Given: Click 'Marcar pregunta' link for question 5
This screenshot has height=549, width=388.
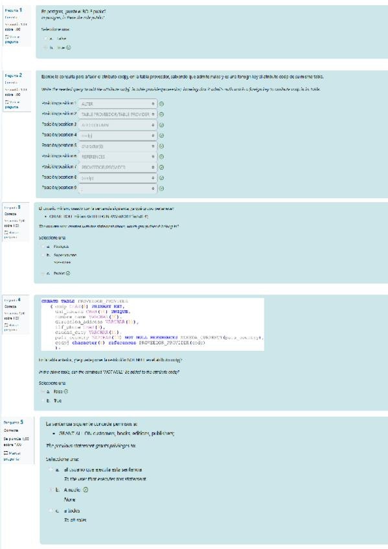Looking at the screenshot, I should (12, 456).
